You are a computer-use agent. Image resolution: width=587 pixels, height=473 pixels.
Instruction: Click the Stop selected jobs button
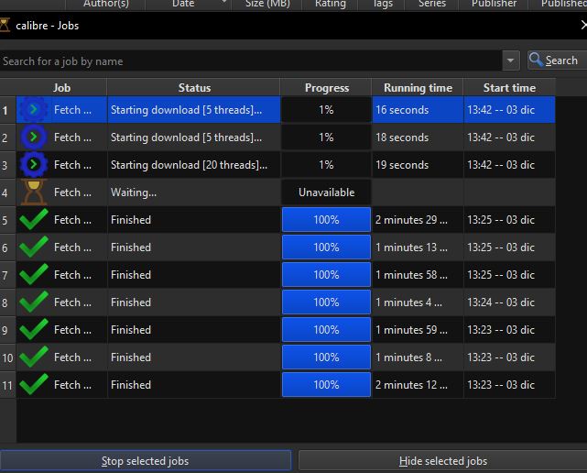146,461
